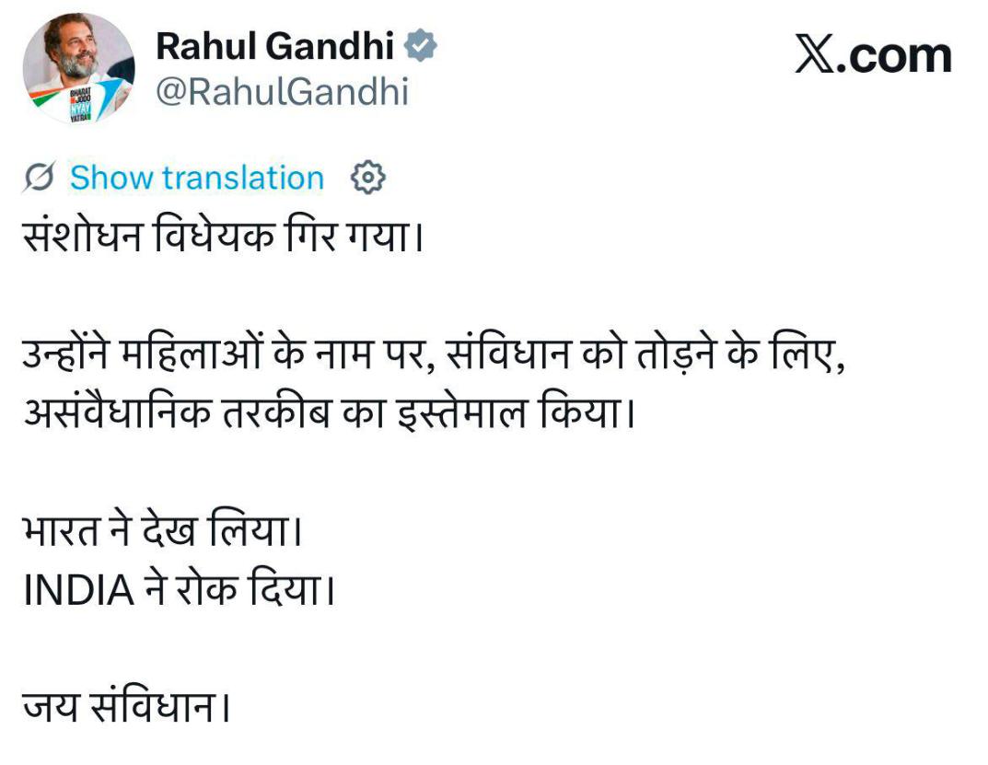Screen dimensions: 988x765
Task: Click the line starting "असंवैधानिक तरकीब"
Action: point(329,411)
